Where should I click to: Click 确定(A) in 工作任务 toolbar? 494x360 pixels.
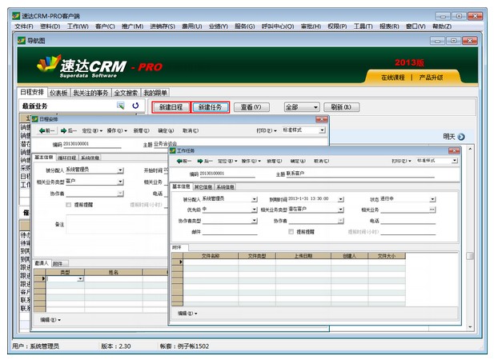[x=298, y=161]
